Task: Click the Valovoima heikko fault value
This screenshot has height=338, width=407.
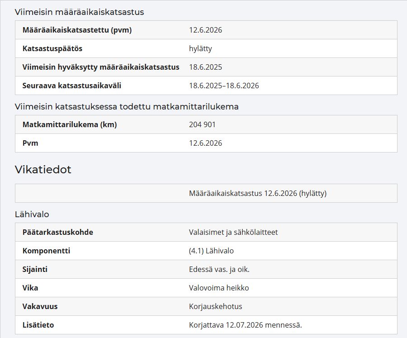Action: point(219,288)
